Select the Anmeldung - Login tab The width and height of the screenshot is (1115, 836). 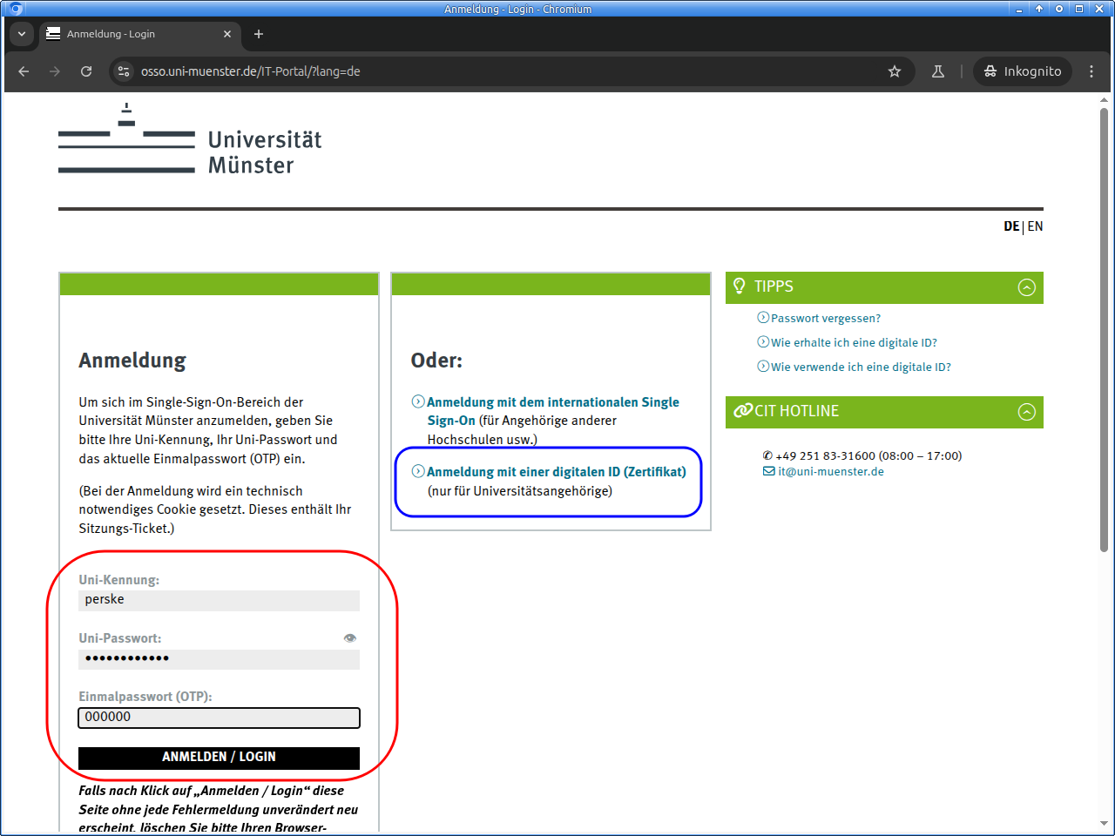point(131,34)
